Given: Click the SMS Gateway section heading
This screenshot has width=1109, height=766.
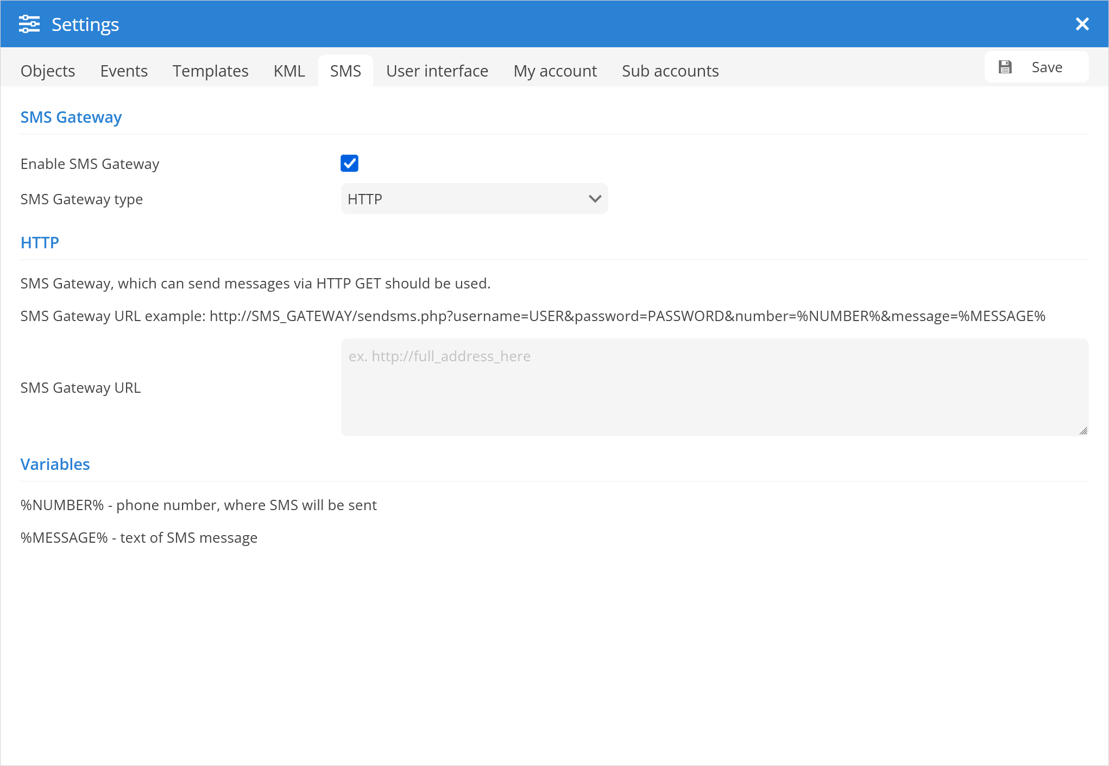Looking at the screenshot, I should 71,117.
